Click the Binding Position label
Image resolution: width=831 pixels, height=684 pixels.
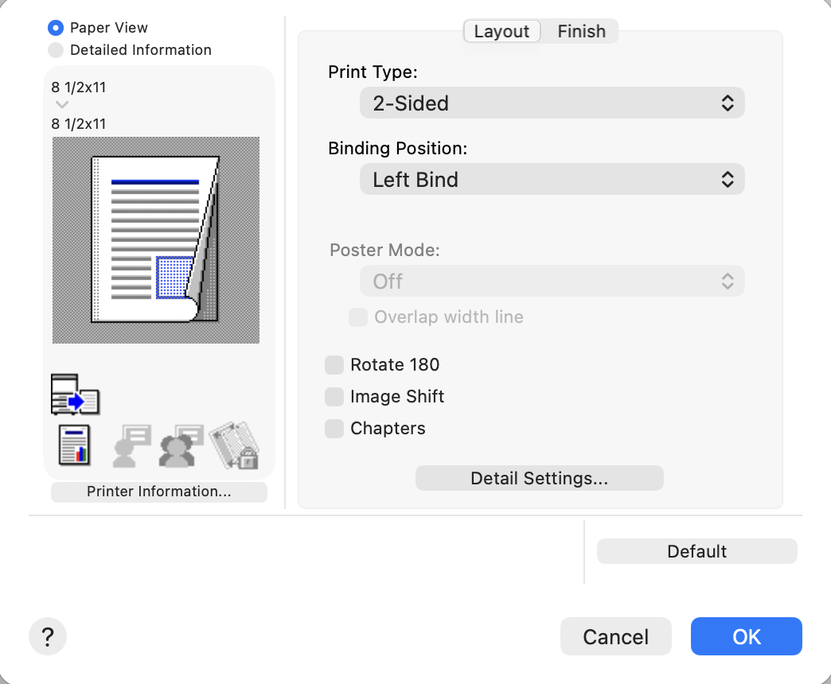tap(397, 148)
